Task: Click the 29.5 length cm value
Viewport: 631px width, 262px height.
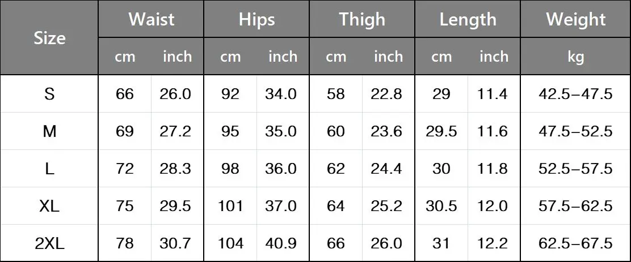Action: click(x=441, y=132)
